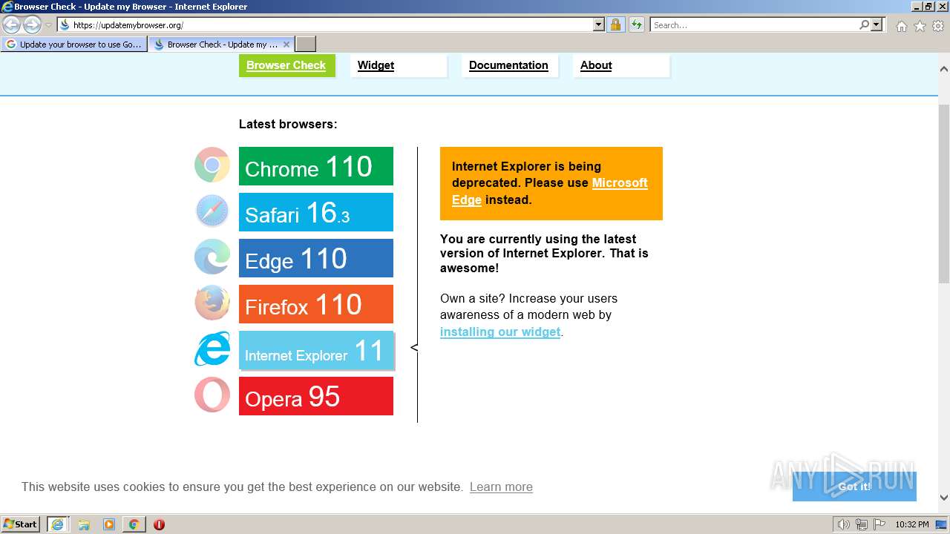Open the Tools gear icon
950x534 pixels.
(x=938, y=26)
